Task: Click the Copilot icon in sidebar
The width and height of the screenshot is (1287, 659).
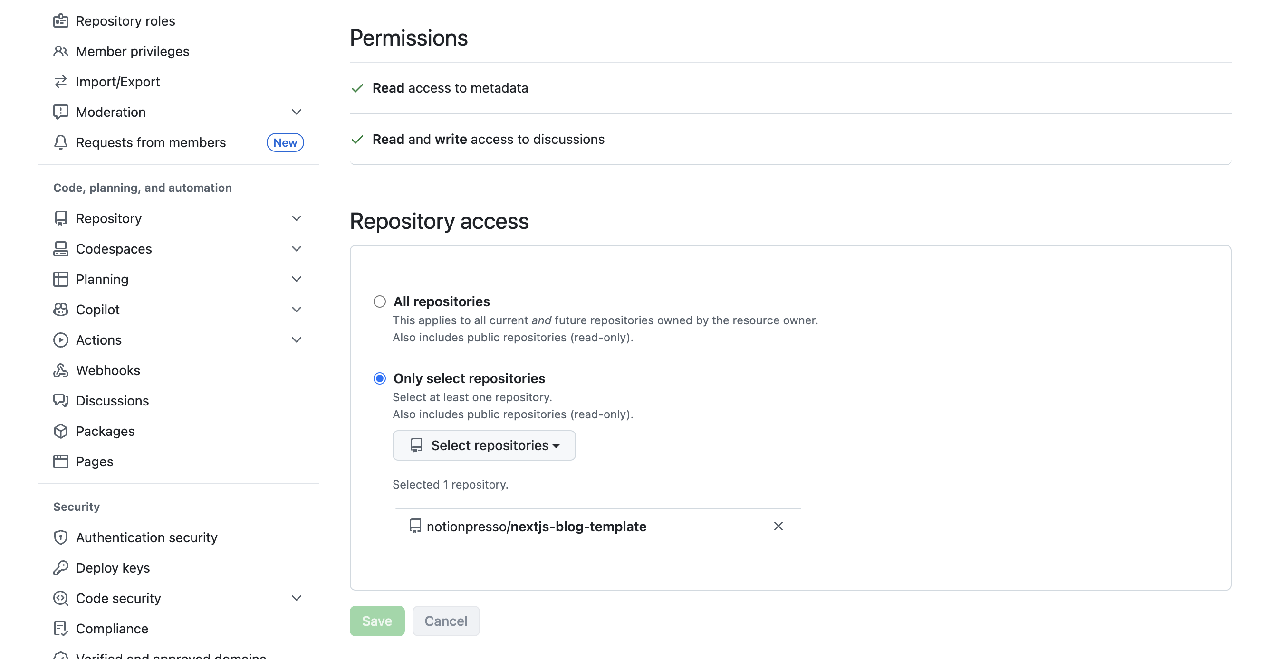Action: click(60, 310)
